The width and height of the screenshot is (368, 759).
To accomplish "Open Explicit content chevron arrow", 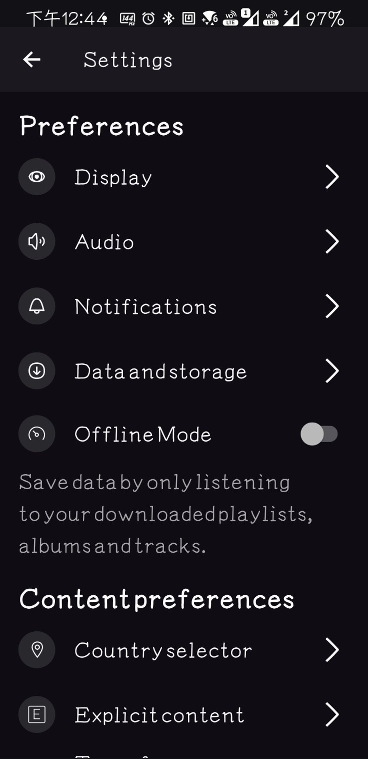I will point(332,714).
